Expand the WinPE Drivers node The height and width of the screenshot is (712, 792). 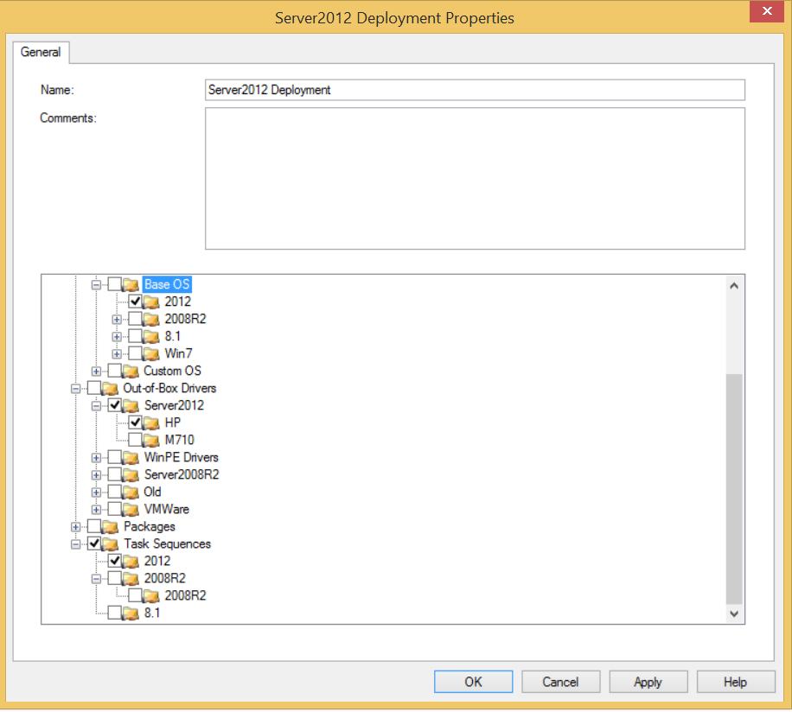click(96, 458)
